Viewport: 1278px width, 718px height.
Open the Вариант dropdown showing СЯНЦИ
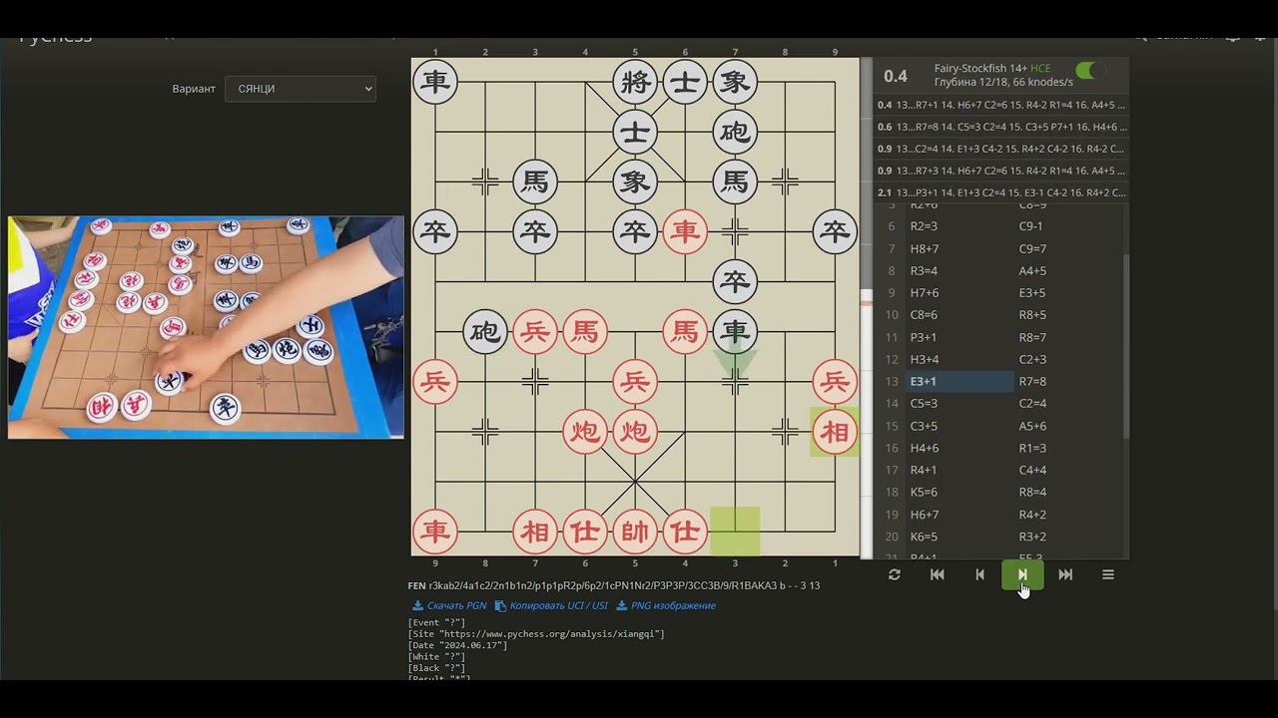tap(301, 89)
